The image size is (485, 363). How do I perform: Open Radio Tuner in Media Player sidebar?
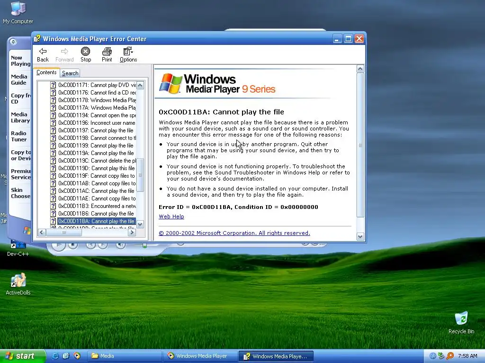coord(19,137)
